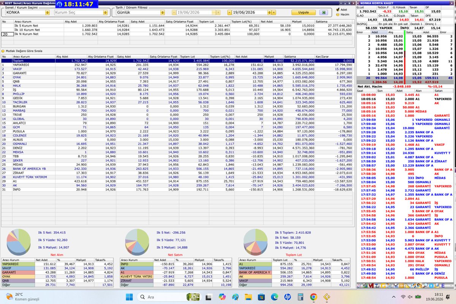
Task: Open Calculator from taskbar
Action: 300,297
